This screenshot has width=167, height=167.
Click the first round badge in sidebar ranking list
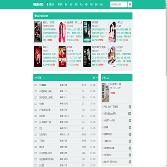pos(130,107)
